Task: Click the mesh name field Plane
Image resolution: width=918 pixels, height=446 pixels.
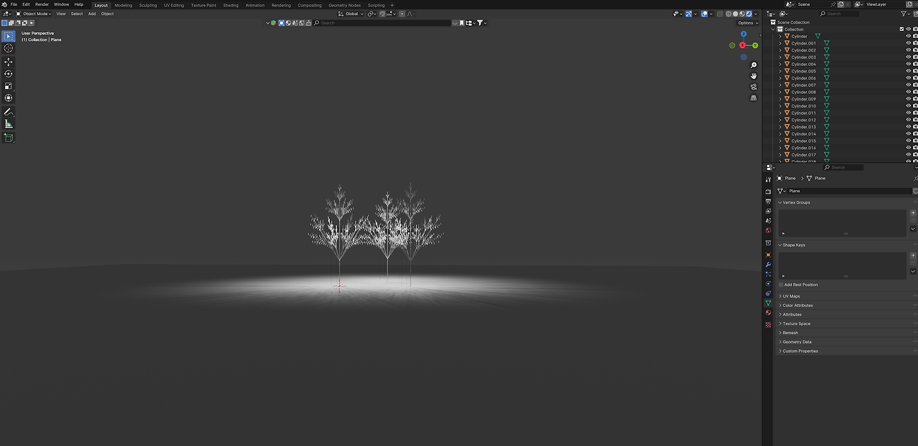Action: click(848, 191)
